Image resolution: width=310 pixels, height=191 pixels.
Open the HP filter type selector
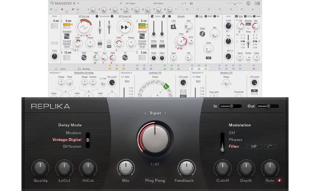(254, 147)
